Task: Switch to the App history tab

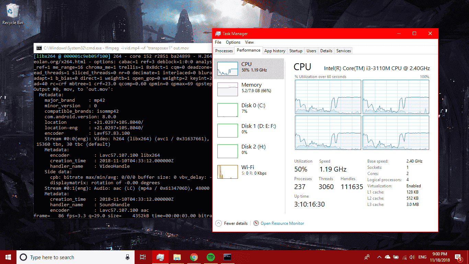Action: (x=275, y=51)
